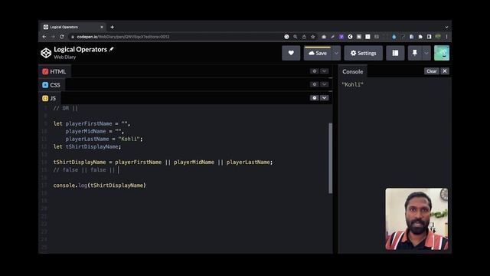Love this pen with the heart button
This screenshot has width=490, height=276.
[x=291, y=53]
